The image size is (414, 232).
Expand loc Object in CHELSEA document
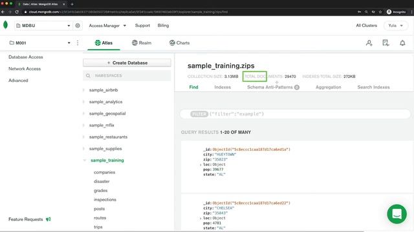(201, 218)
